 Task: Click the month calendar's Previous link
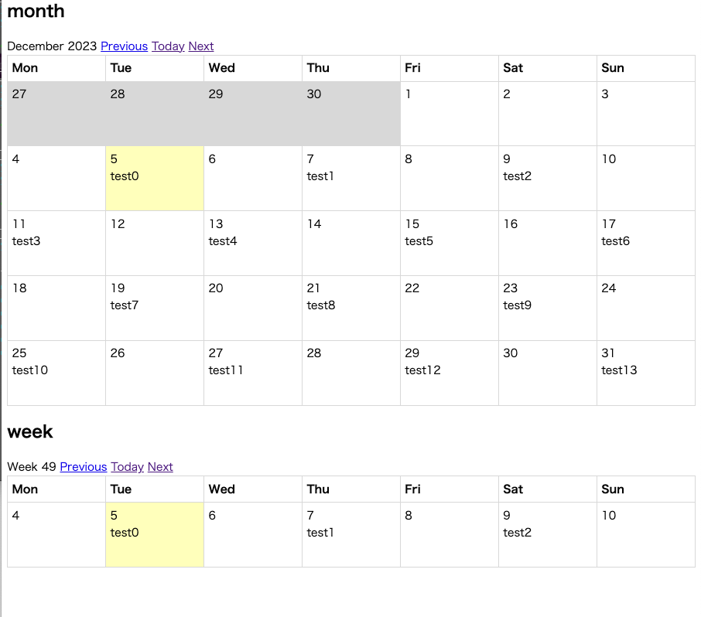click(124, 46)
